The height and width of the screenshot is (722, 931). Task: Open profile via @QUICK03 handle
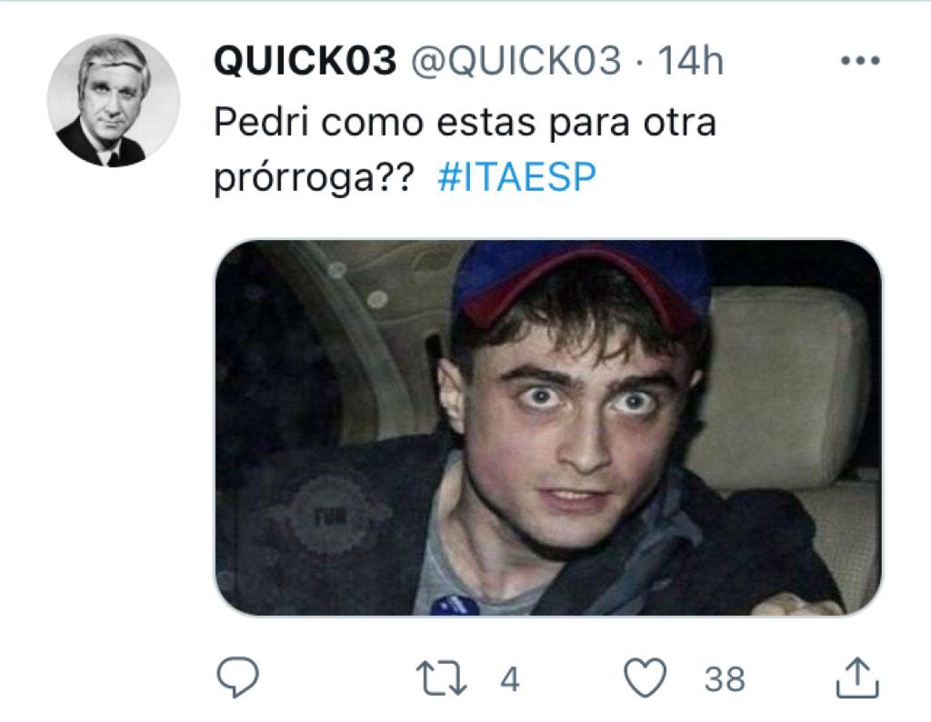(516, 61)
